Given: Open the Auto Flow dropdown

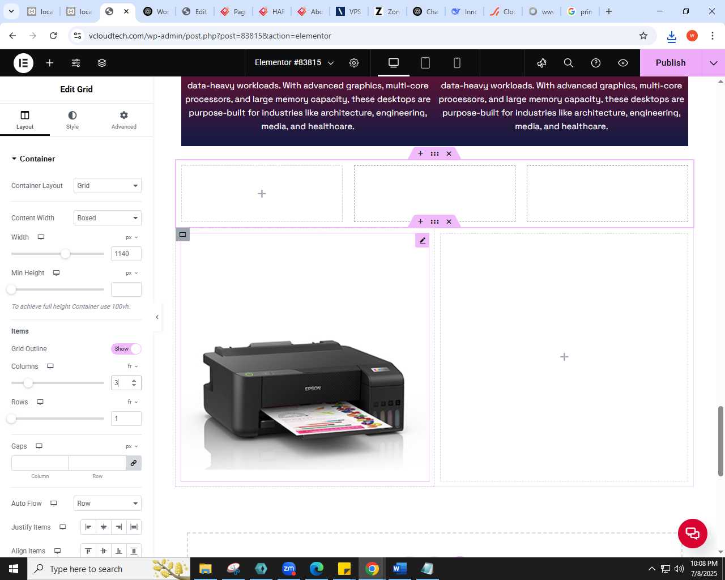Looking at the screenshot, I should click(x=108, y=504).
